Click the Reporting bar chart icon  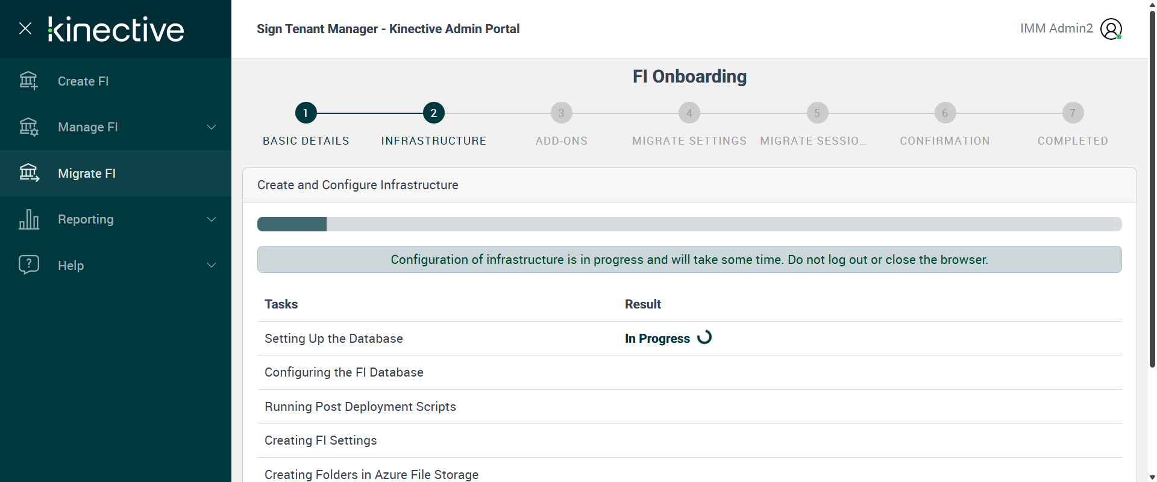(x=28, y=219)
